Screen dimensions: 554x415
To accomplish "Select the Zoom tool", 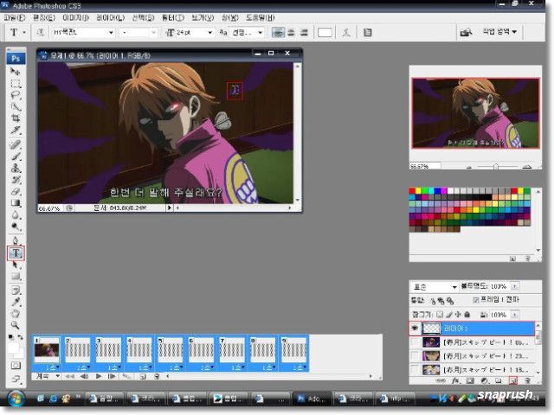I will click(x=16, y=325).
